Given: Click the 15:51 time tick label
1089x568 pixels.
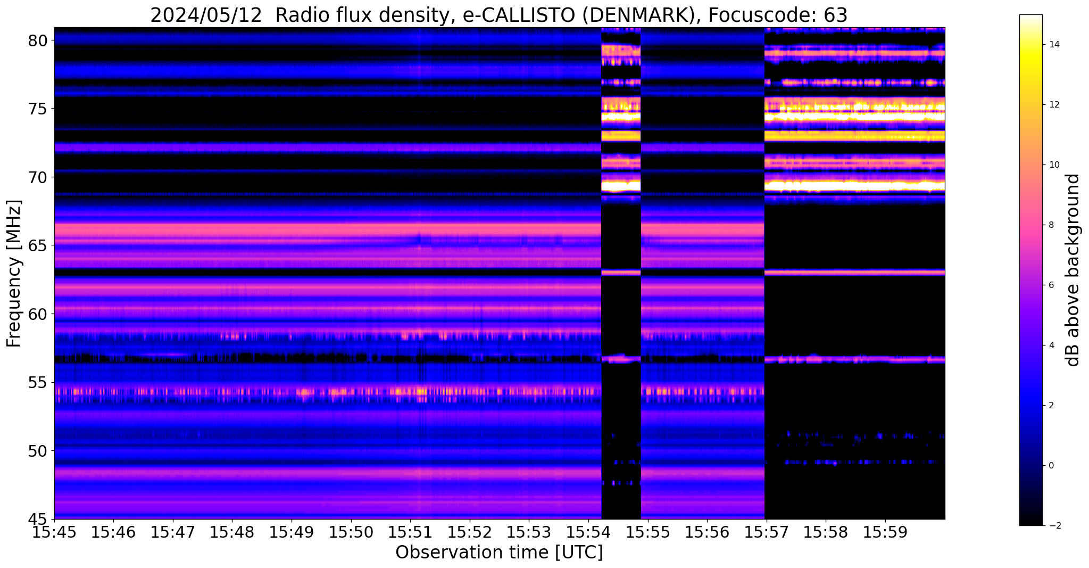Looking at the screenshot, I should click(x=410, y=532).
